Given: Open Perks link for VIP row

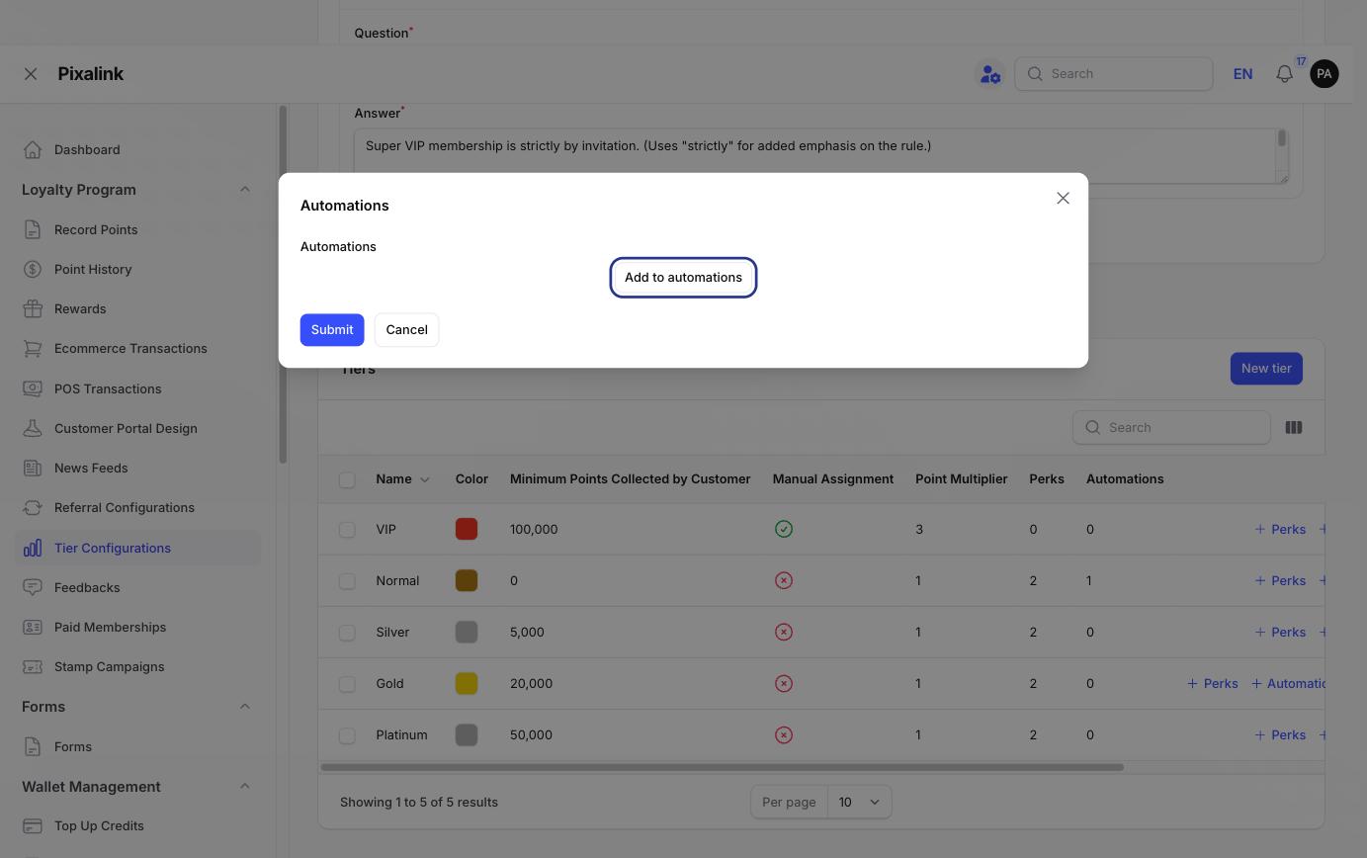Looking at the screenshot, I should [1280, 530].
